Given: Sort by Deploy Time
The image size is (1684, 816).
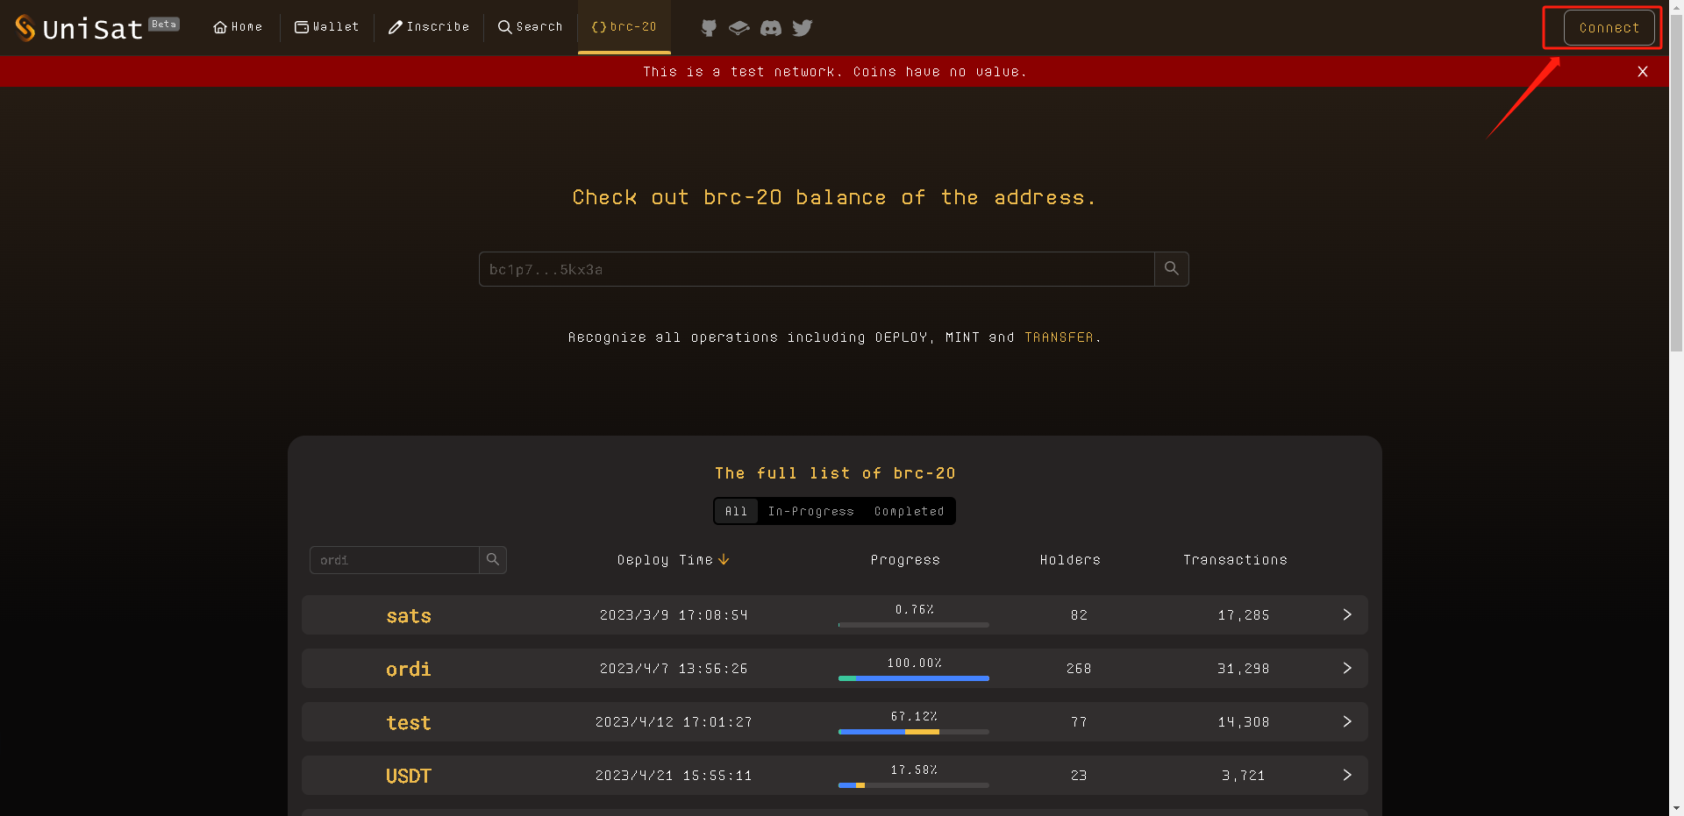Looking at the screenshot, I should [673, 560].
